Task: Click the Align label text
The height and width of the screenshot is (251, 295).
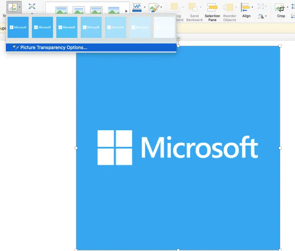Action: pos(246,16)
